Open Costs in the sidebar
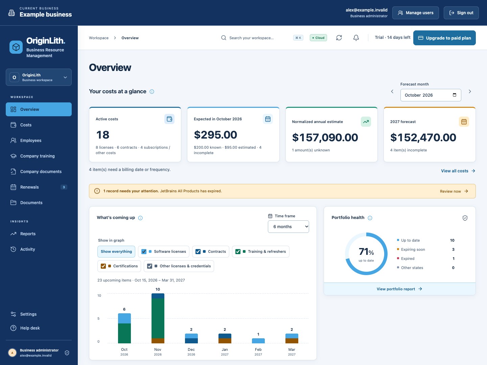Viewport: 487px width, 365px height. [39, 125]
